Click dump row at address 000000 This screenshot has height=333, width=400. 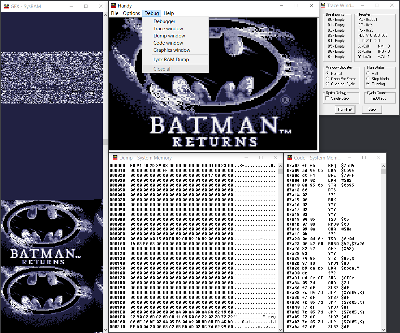(193, 165)
